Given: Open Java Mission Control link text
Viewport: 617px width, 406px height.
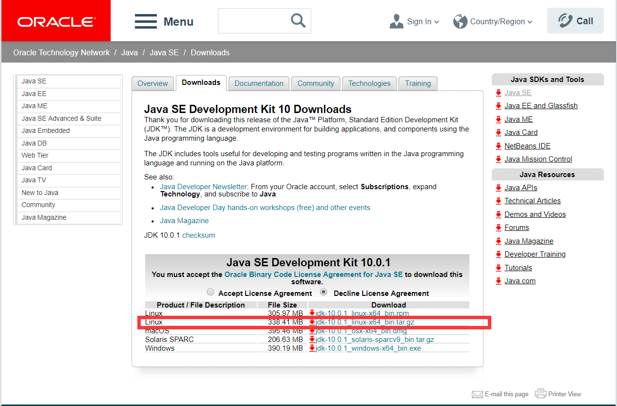Looking at the screenshot, I should click(538, 159).
